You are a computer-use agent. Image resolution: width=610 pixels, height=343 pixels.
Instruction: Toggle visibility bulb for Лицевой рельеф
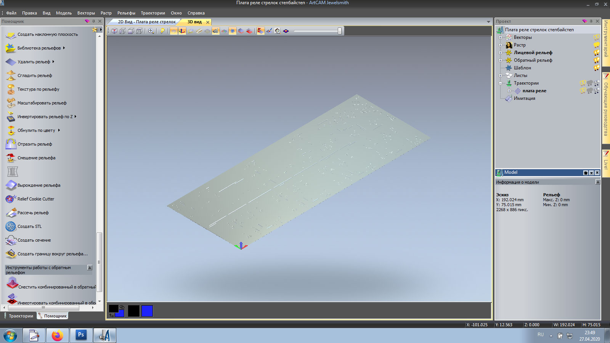[597, 53]
